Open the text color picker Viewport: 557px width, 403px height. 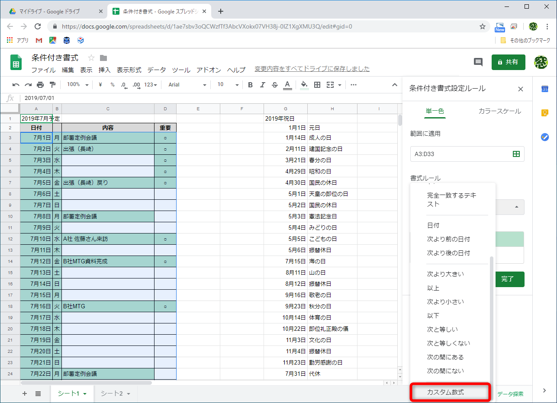tap(287, 85)
